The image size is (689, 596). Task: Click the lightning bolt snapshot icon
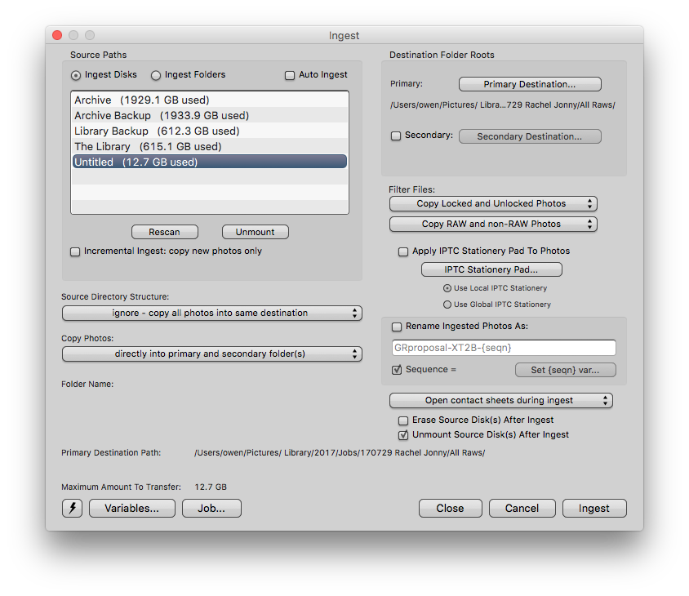click(73, 508)
